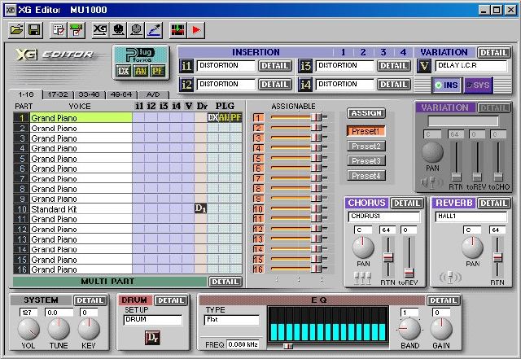Viewport: 521px width, 359px height.
Task: Open the i1 DISTORTION effect type list
Action: [x=226, y=66]
